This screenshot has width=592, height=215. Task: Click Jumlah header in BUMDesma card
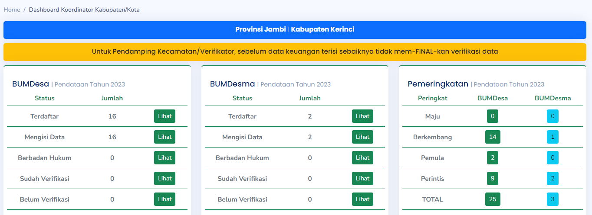click(310, 98)
